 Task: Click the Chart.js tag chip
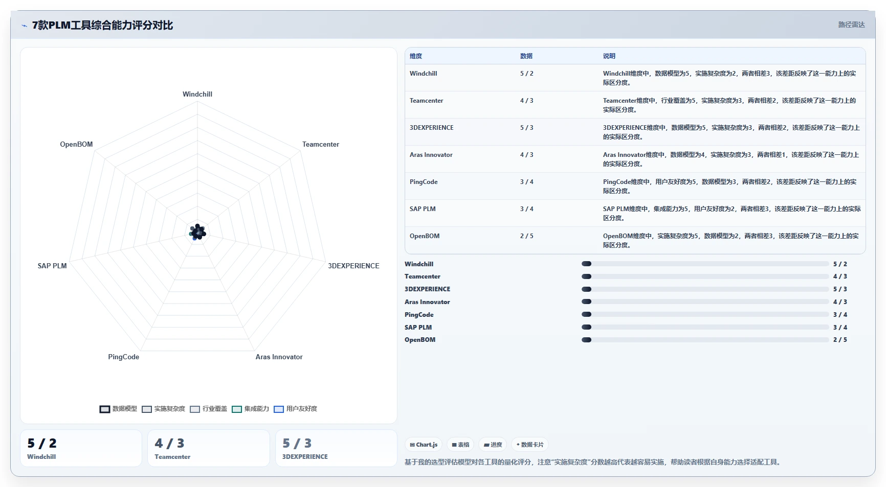pyautogui.click(x=424, y=445)
